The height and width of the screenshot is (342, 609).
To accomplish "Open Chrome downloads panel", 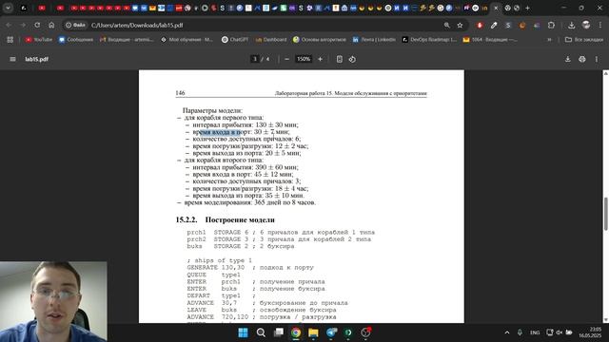I will (571, 26).
